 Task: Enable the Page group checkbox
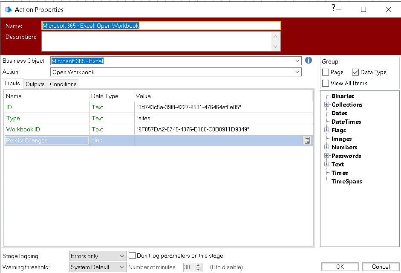[x=326, y=72]
